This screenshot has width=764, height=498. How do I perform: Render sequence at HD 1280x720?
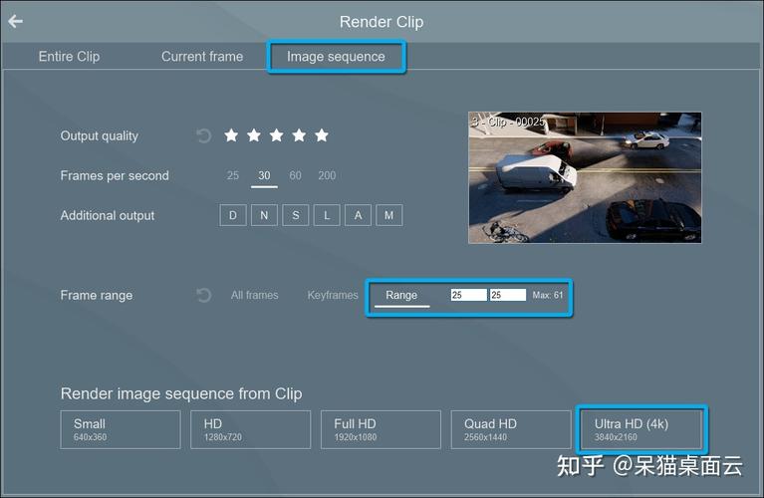tap(250, 430)
